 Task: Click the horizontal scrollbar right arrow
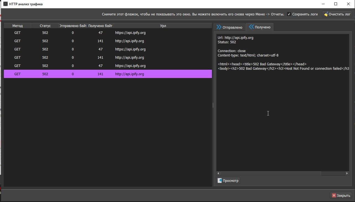pyautogui.click(x=347, y=173)
